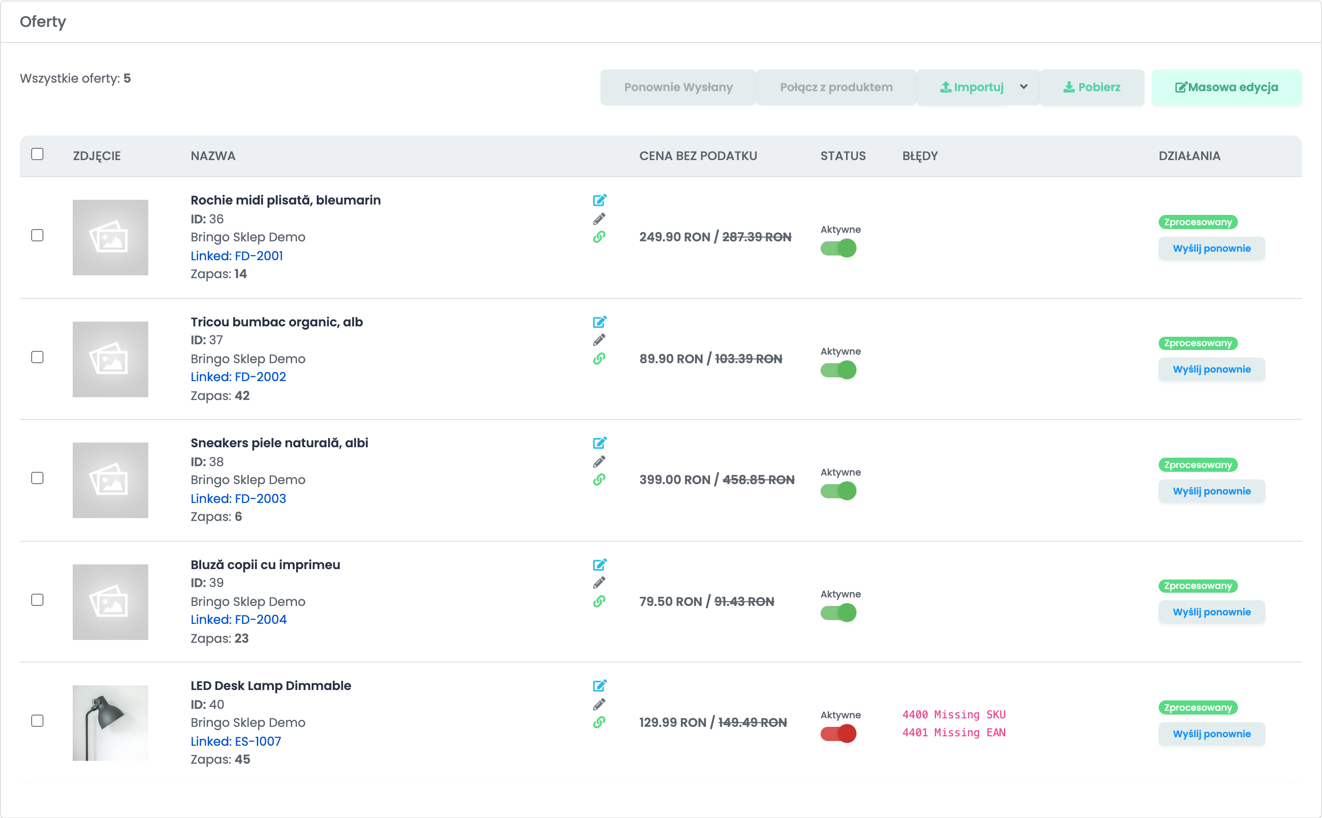
Task: Click the '4400 Missing SKU' error text
Action: click(x=954, y=715)
